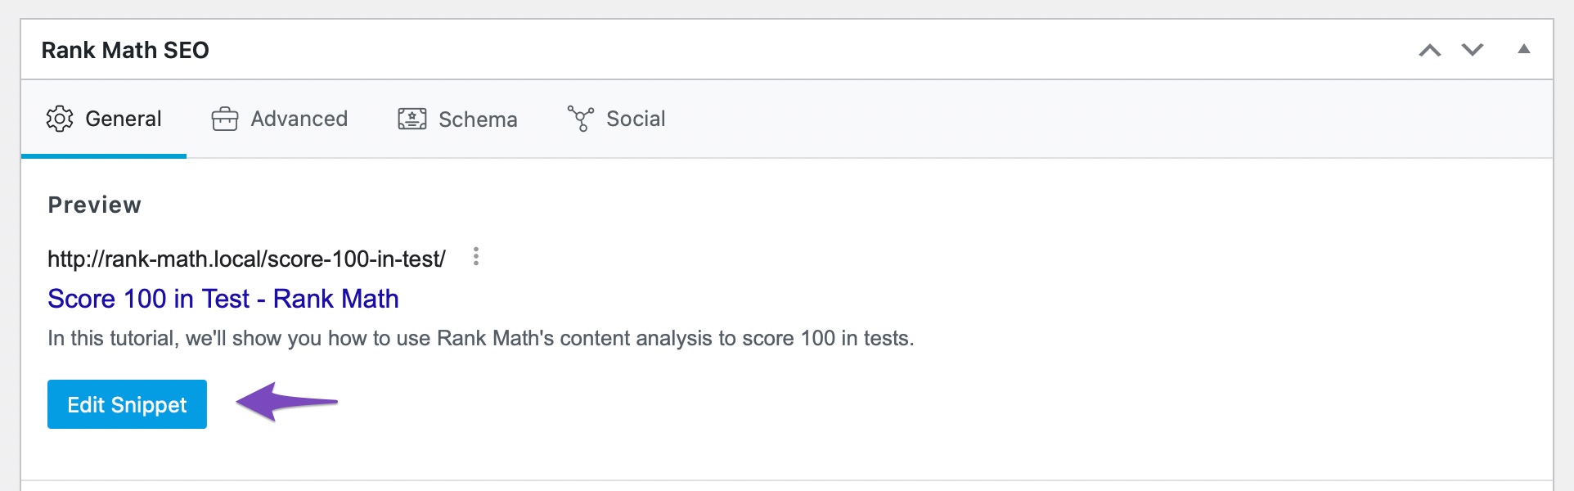This screenshot has height=491, width=1574.
Task: Click the briefcase icon beside Advanced
Action: tap(225, 119)
